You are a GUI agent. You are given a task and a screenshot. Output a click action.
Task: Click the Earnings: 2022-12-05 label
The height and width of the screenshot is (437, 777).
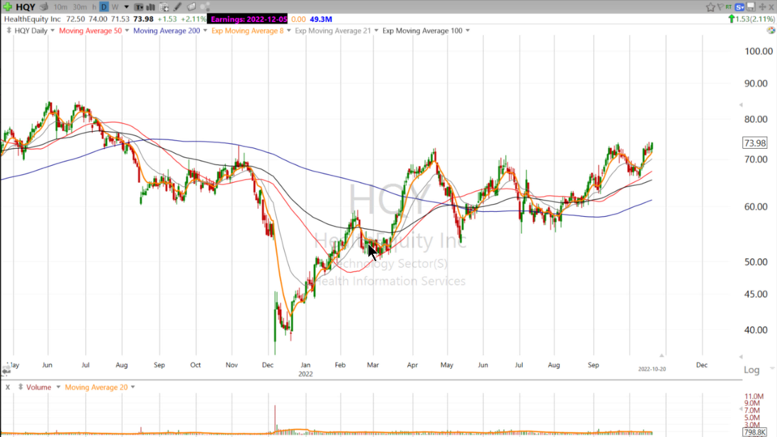(248, 19)
